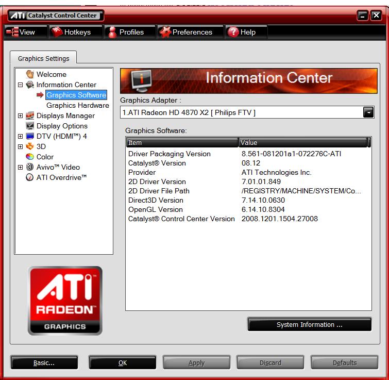Click the ATI Radeon Graphics logo
The image size is (389, 380).
coord(65,301)
